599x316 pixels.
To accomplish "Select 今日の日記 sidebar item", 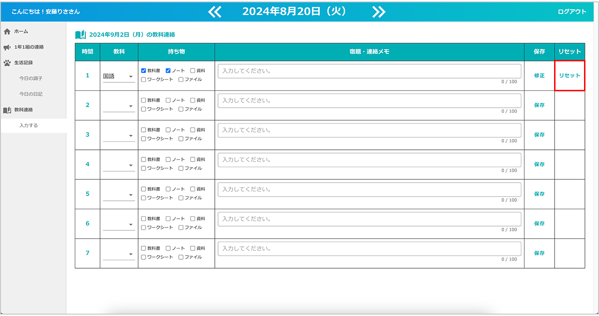I will [31, 94].
